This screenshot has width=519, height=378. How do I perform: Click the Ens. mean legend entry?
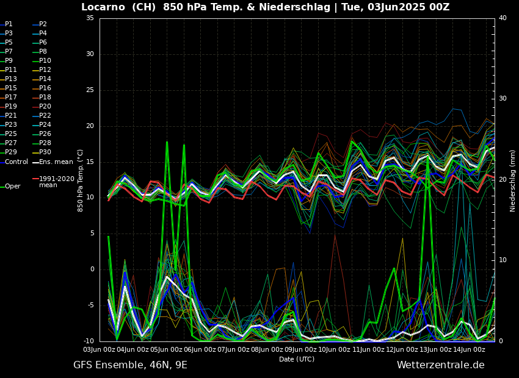53,162
